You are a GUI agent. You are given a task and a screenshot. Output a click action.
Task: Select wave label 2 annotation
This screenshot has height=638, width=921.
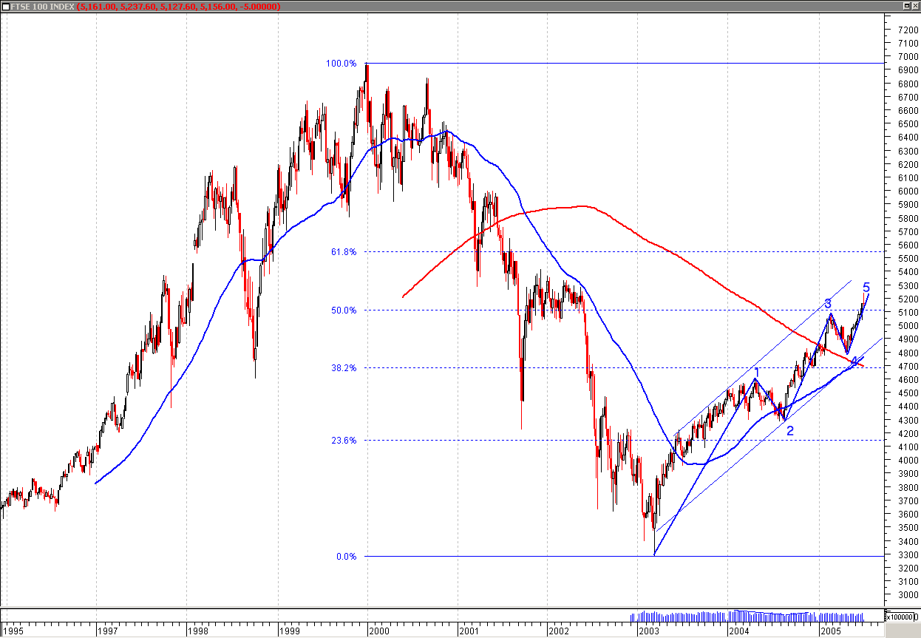pyautogui.click(x=790, y=431)
